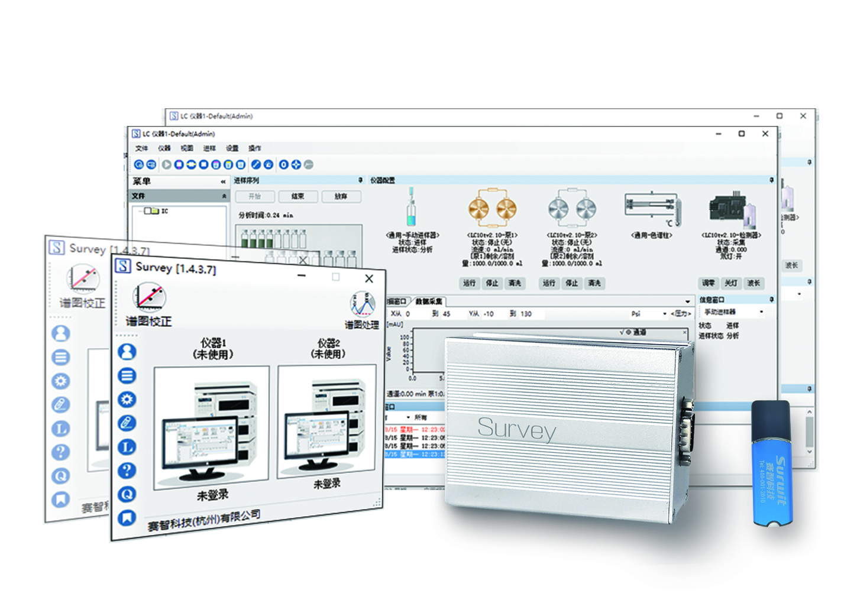
Task: Pin the 进样序列 panel
Action: (360, 180)
